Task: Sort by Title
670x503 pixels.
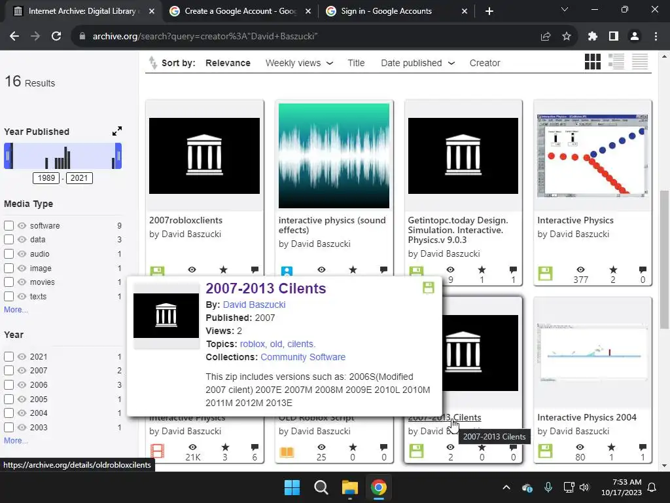Action: click(x=356, y=63)
